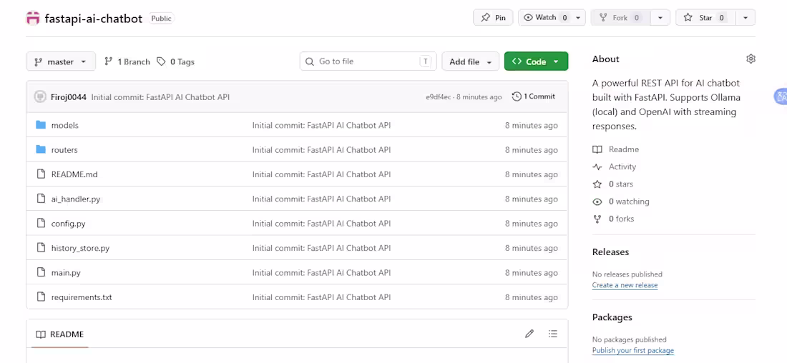The height and width of the screenshot is (363, 787).
Task: Star the repository
Action: point(705,18)
